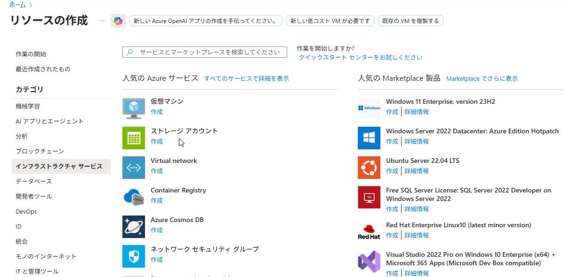Click the ストレージ アカウント green grid icon

click(134, 138)
